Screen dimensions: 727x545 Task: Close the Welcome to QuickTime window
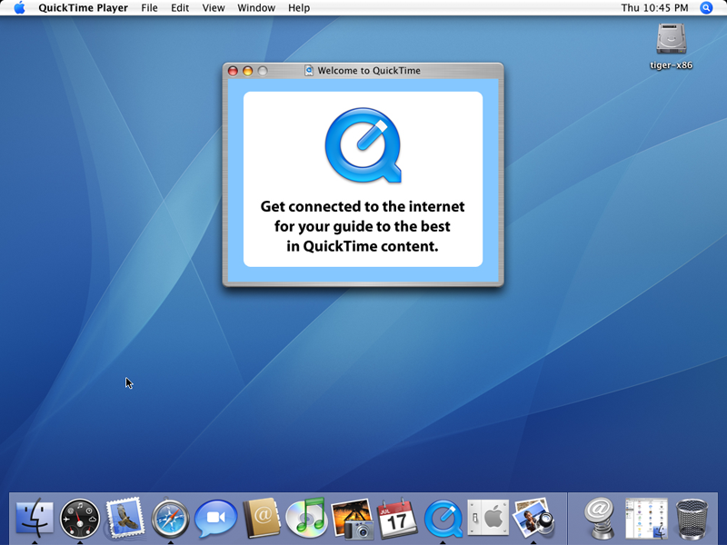click(233, 71)
